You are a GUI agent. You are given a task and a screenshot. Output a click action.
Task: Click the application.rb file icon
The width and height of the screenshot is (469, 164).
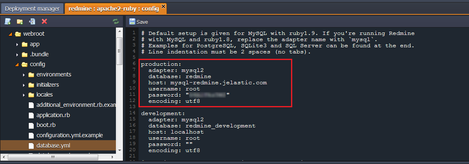click(31, 115)
